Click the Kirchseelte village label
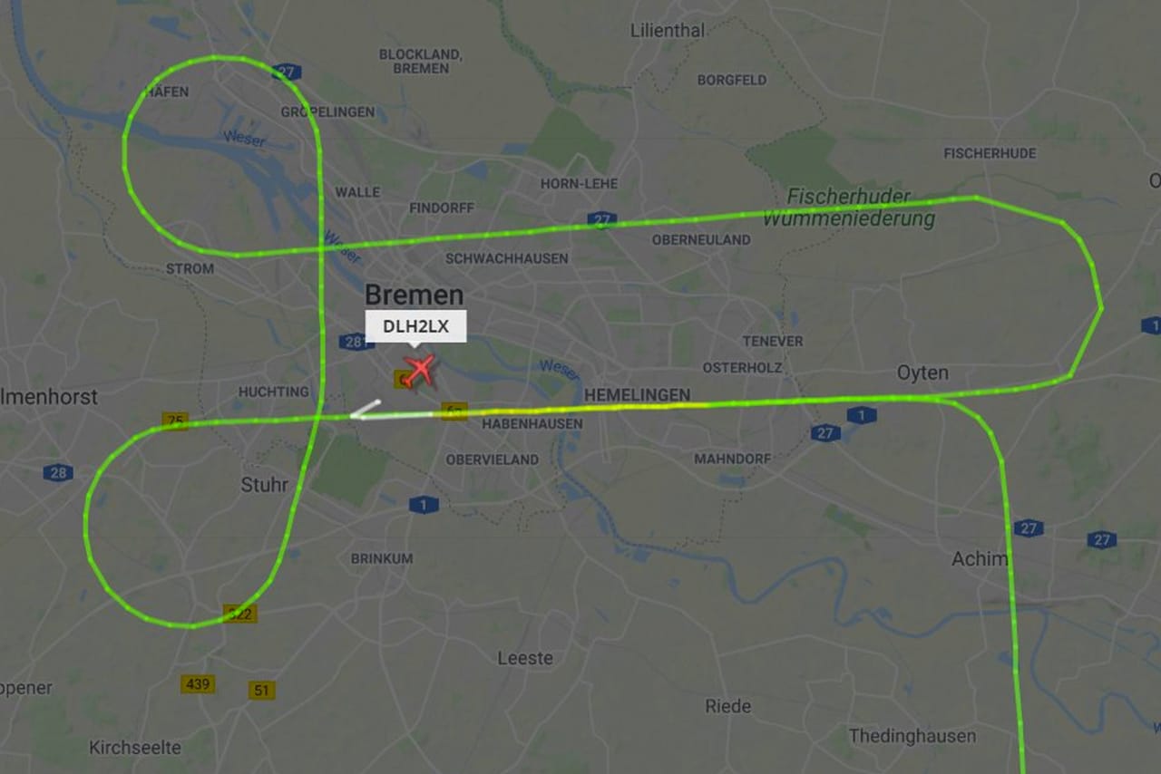The width and height of the screenshot is (1161, 774). click(135, 748)
